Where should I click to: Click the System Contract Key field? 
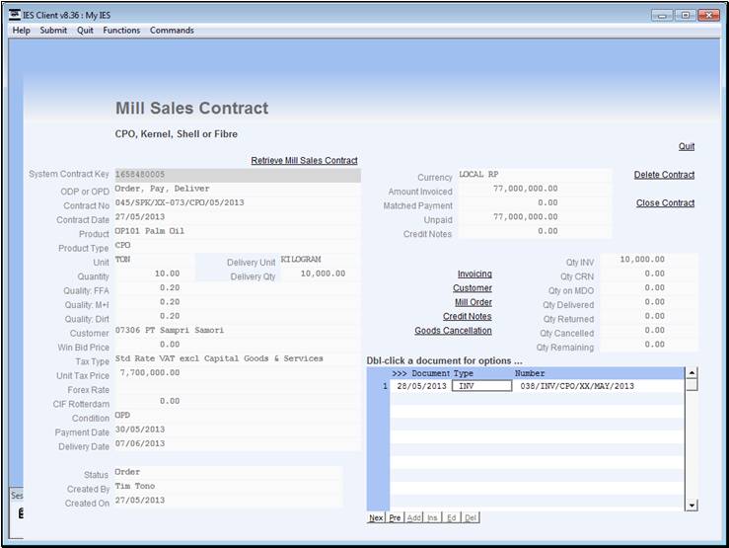pos(237,175)
